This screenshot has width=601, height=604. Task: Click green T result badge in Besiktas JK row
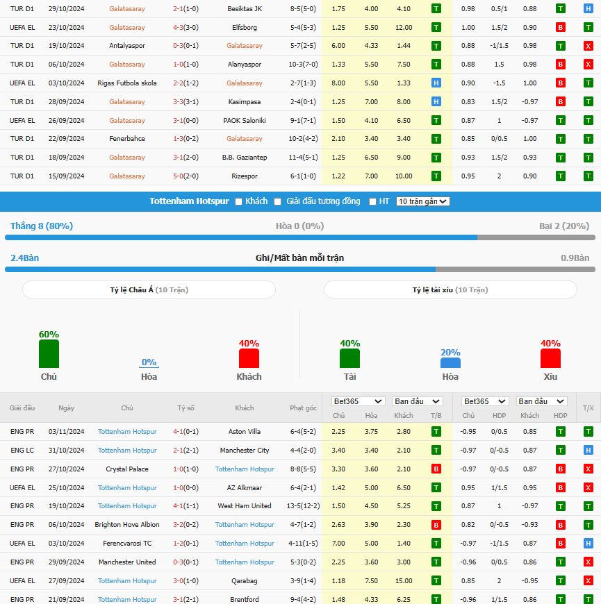pyautogui.click(x=436, y=8)
